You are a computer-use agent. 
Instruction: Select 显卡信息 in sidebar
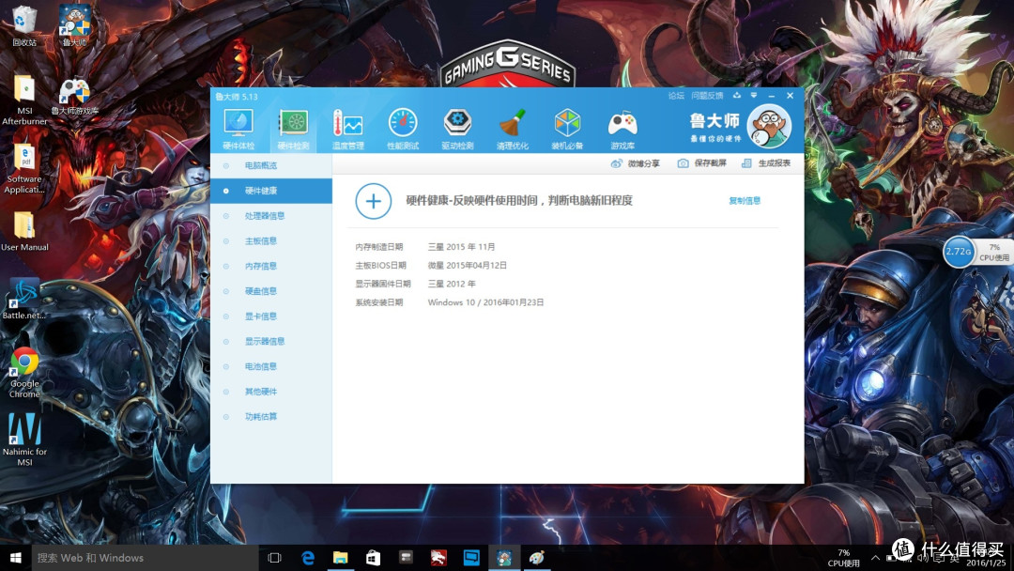coord(271,316)
